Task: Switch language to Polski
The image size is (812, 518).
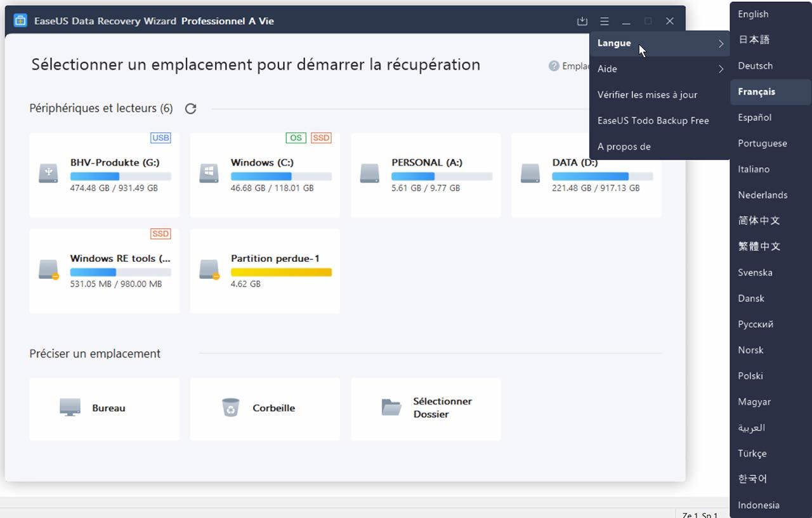Action: pyautogui.click(x=771, y=376)
